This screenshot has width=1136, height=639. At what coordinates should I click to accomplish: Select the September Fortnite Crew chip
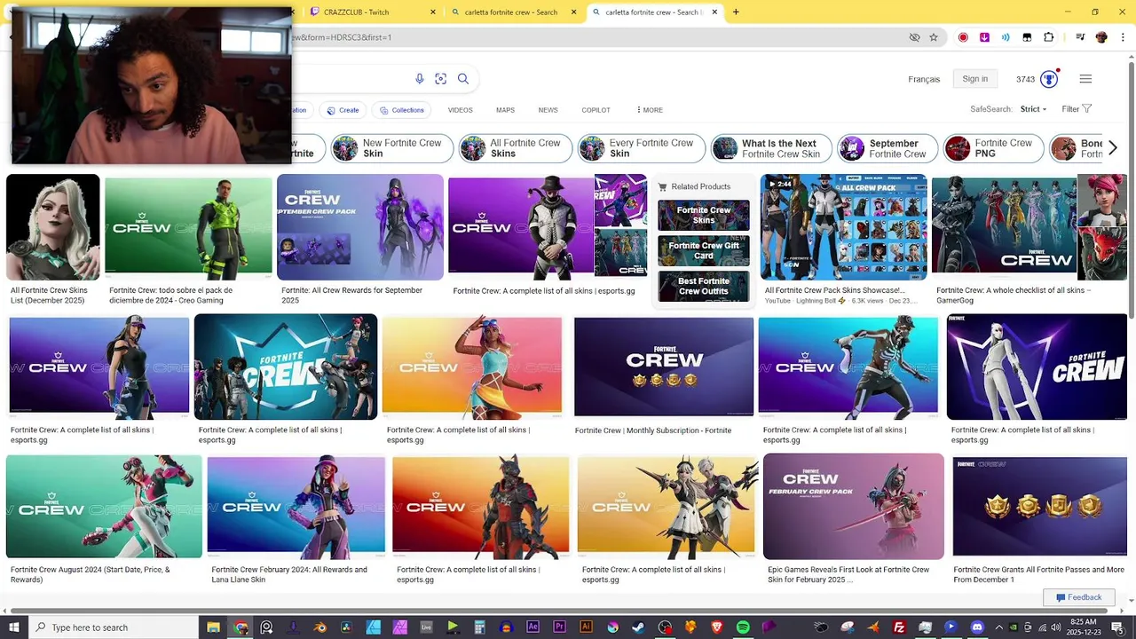887,148
